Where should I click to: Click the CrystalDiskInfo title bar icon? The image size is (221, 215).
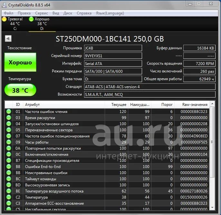pyautogui.click(x=4, y=5)
